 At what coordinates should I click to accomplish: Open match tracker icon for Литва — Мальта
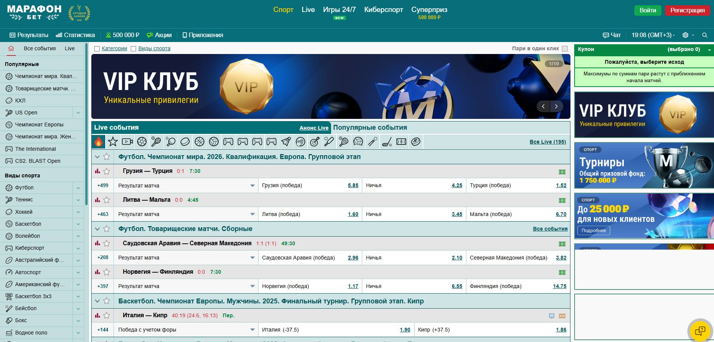562,200
